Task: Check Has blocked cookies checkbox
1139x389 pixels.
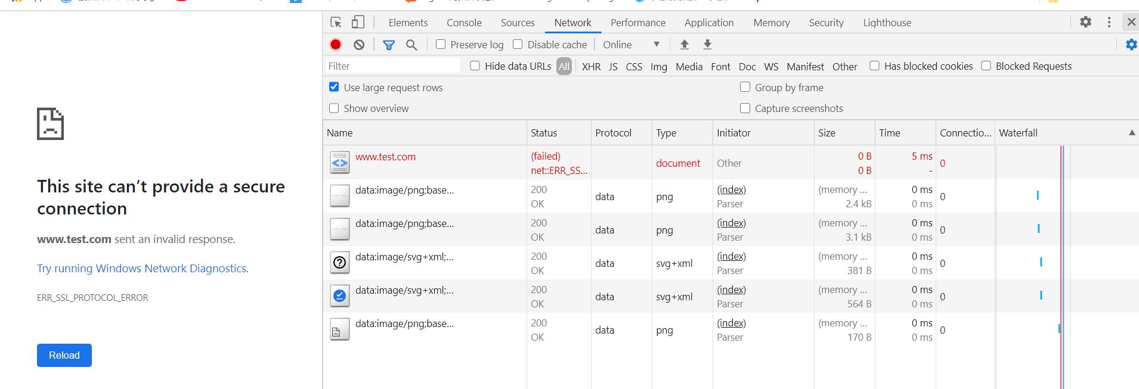Action: coord(874,66)
